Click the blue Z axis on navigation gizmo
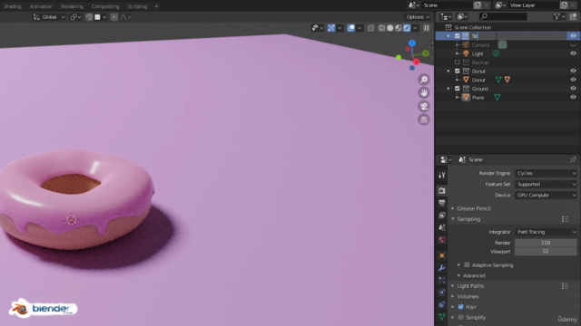 click(x=412, y=43)
